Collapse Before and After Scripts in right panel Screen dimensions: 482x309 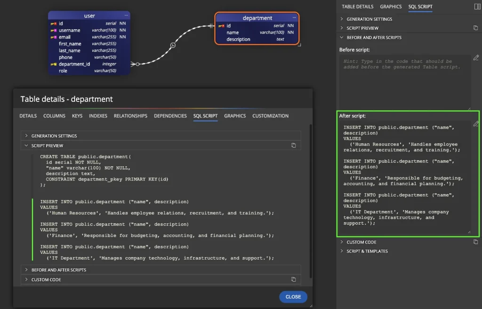point(374,37)
